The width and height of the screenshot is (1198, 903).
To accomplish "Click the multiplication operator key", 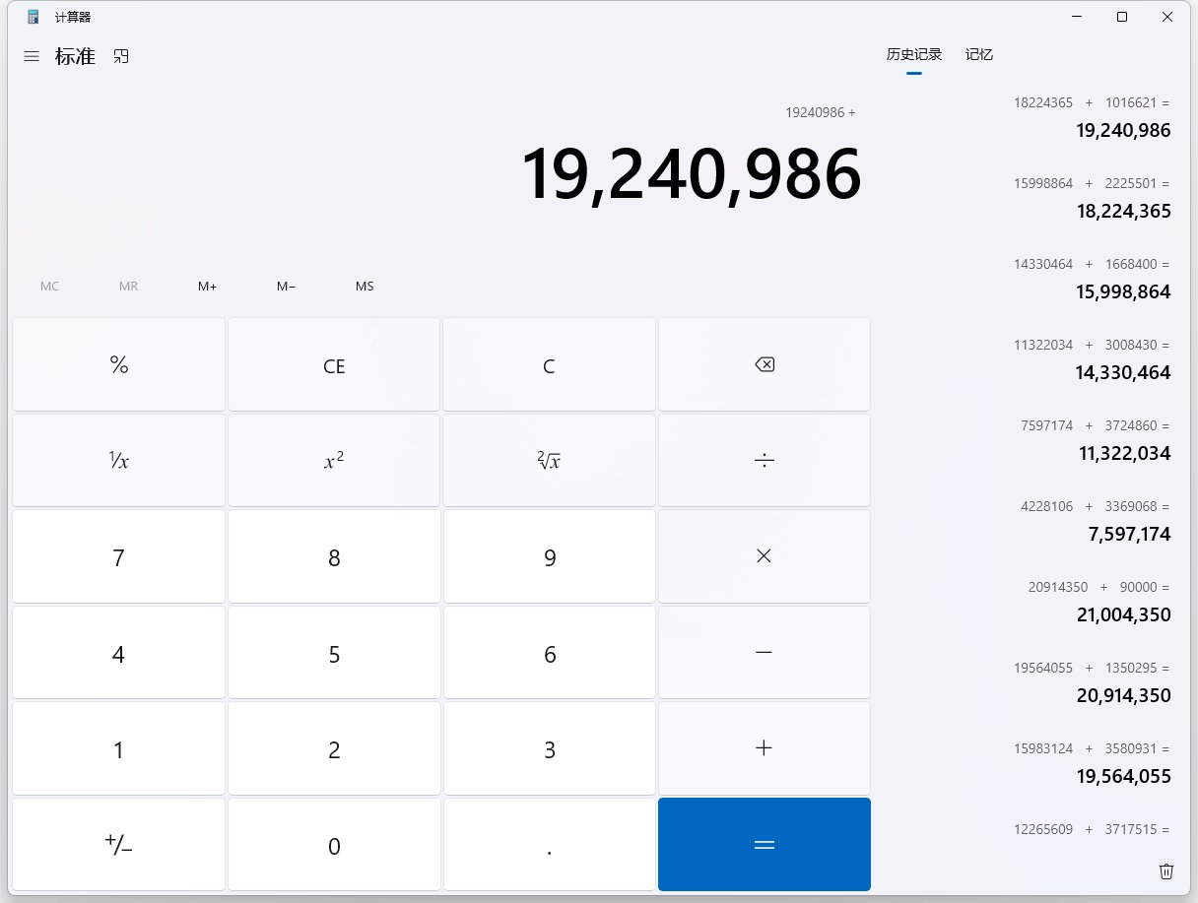I will pyautogui.click(x=764, y=556).
